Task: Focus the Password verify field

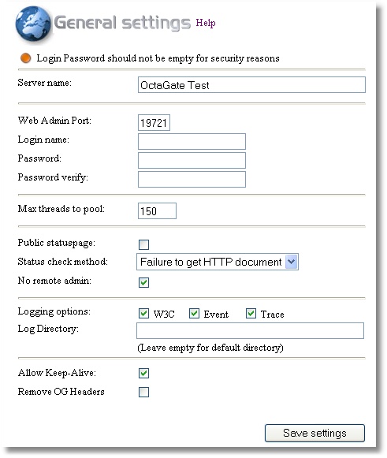Action: pyautogui.click(x=192, y=179)
